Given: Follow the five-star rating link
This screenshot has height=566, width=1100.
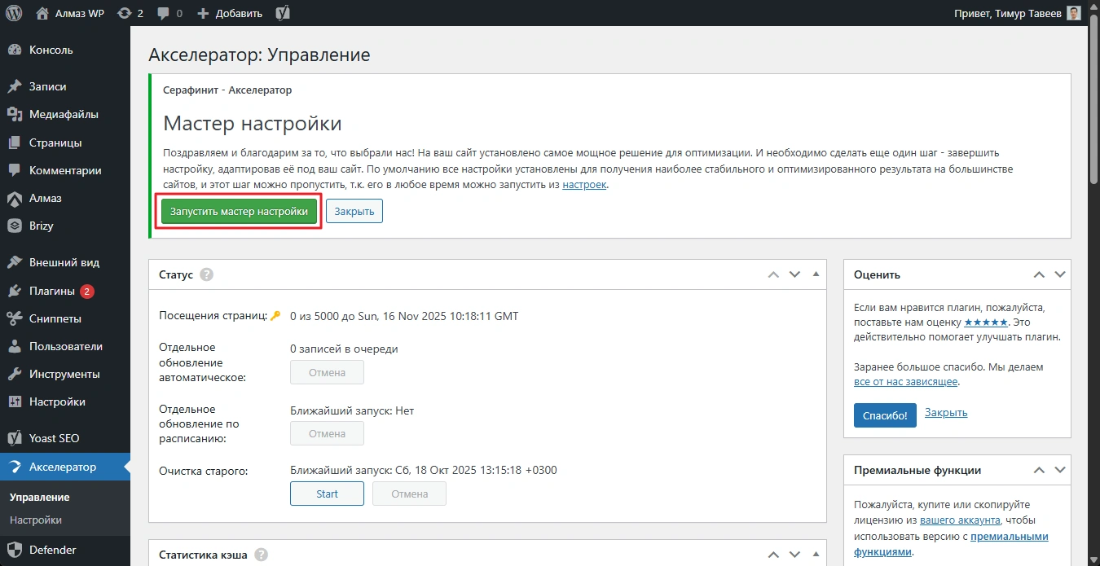Looking at the screenshot, I should click(x=985, y=322).
